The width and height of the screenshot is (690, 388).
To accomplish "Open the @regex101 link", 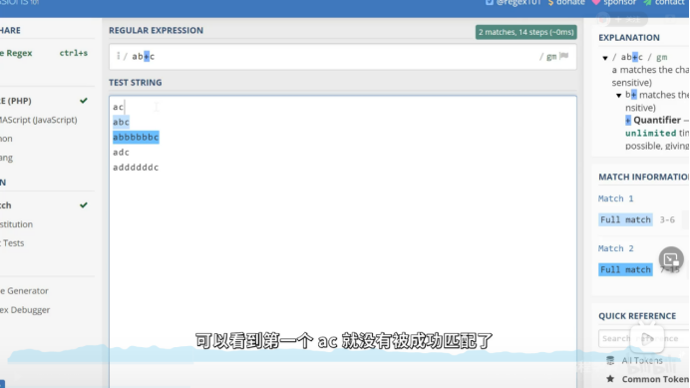I will tap(518, 3).
